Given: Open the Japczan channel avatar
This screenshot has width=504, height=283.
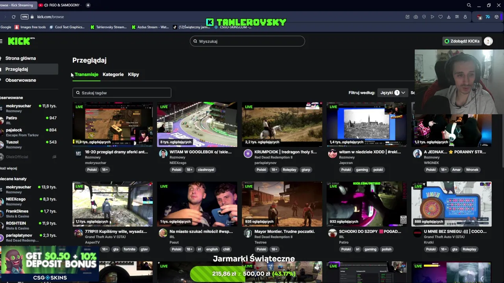Looking at the screenshot, I should click(x=332, y=153).
